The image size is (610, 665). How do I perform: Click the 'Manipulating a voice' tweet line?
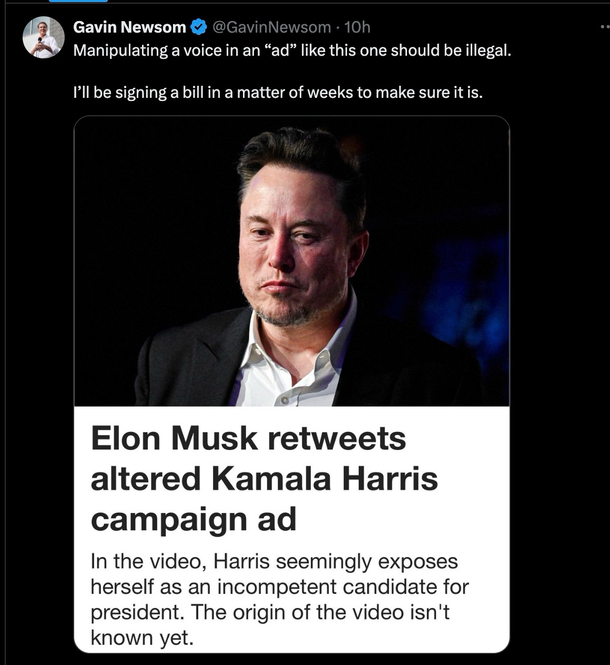click(292, 51)
